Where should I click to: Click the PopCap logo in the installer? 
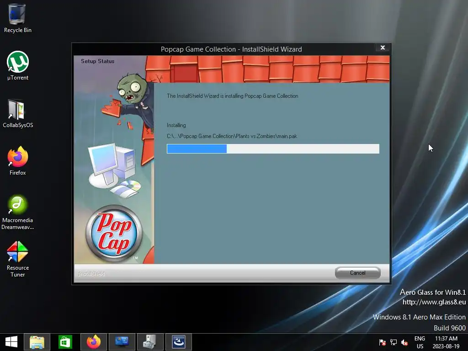(x=114, y=234)
